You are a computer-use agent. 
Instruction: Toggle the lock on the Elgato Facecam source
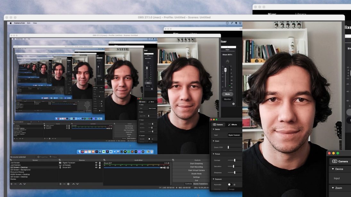click(x=100, y=163)
